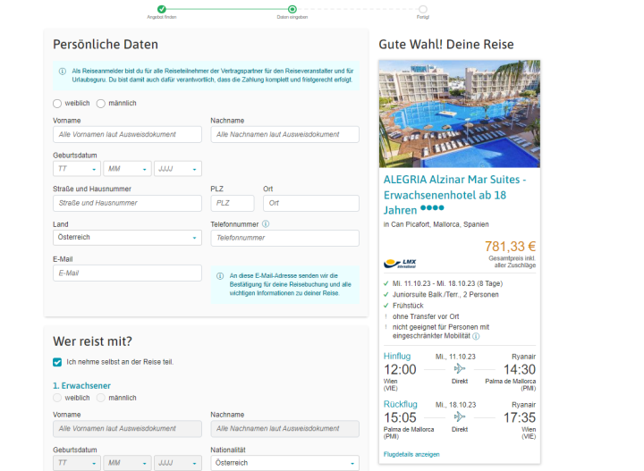Uncheck Ich nehme selbst an der Reise teil
Viewport: 644px width, 471px height.
[57, 362]
